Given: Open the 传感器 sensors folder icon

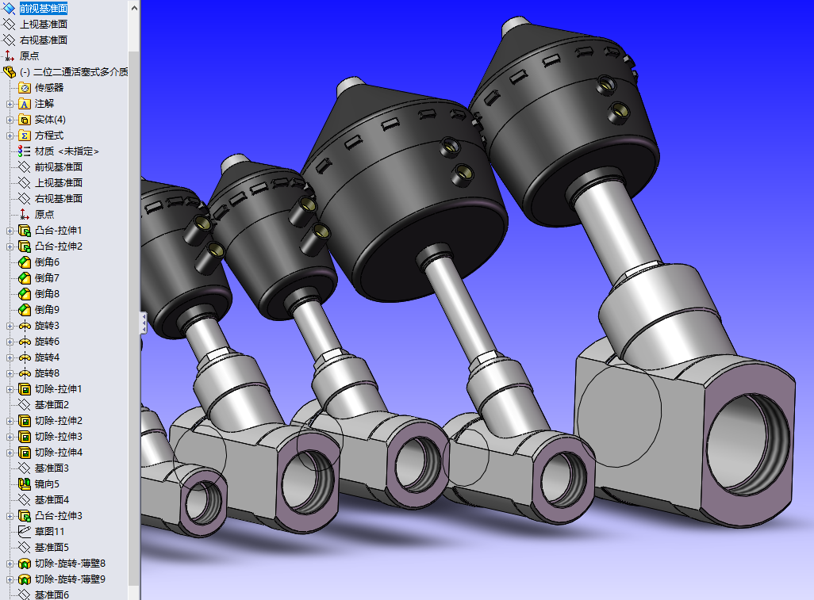Looking at the screenshot, I should click(25, 88).
